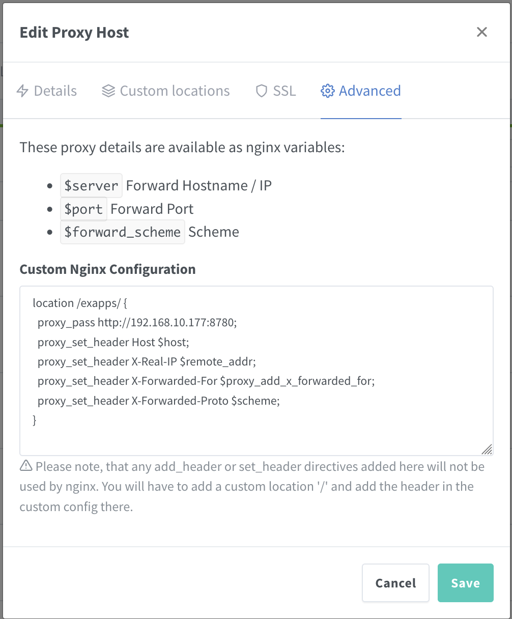This screenshot has width=512, height=619.
Task: Click the $forward_scheme variable code chip
Action: pos(122,232)
